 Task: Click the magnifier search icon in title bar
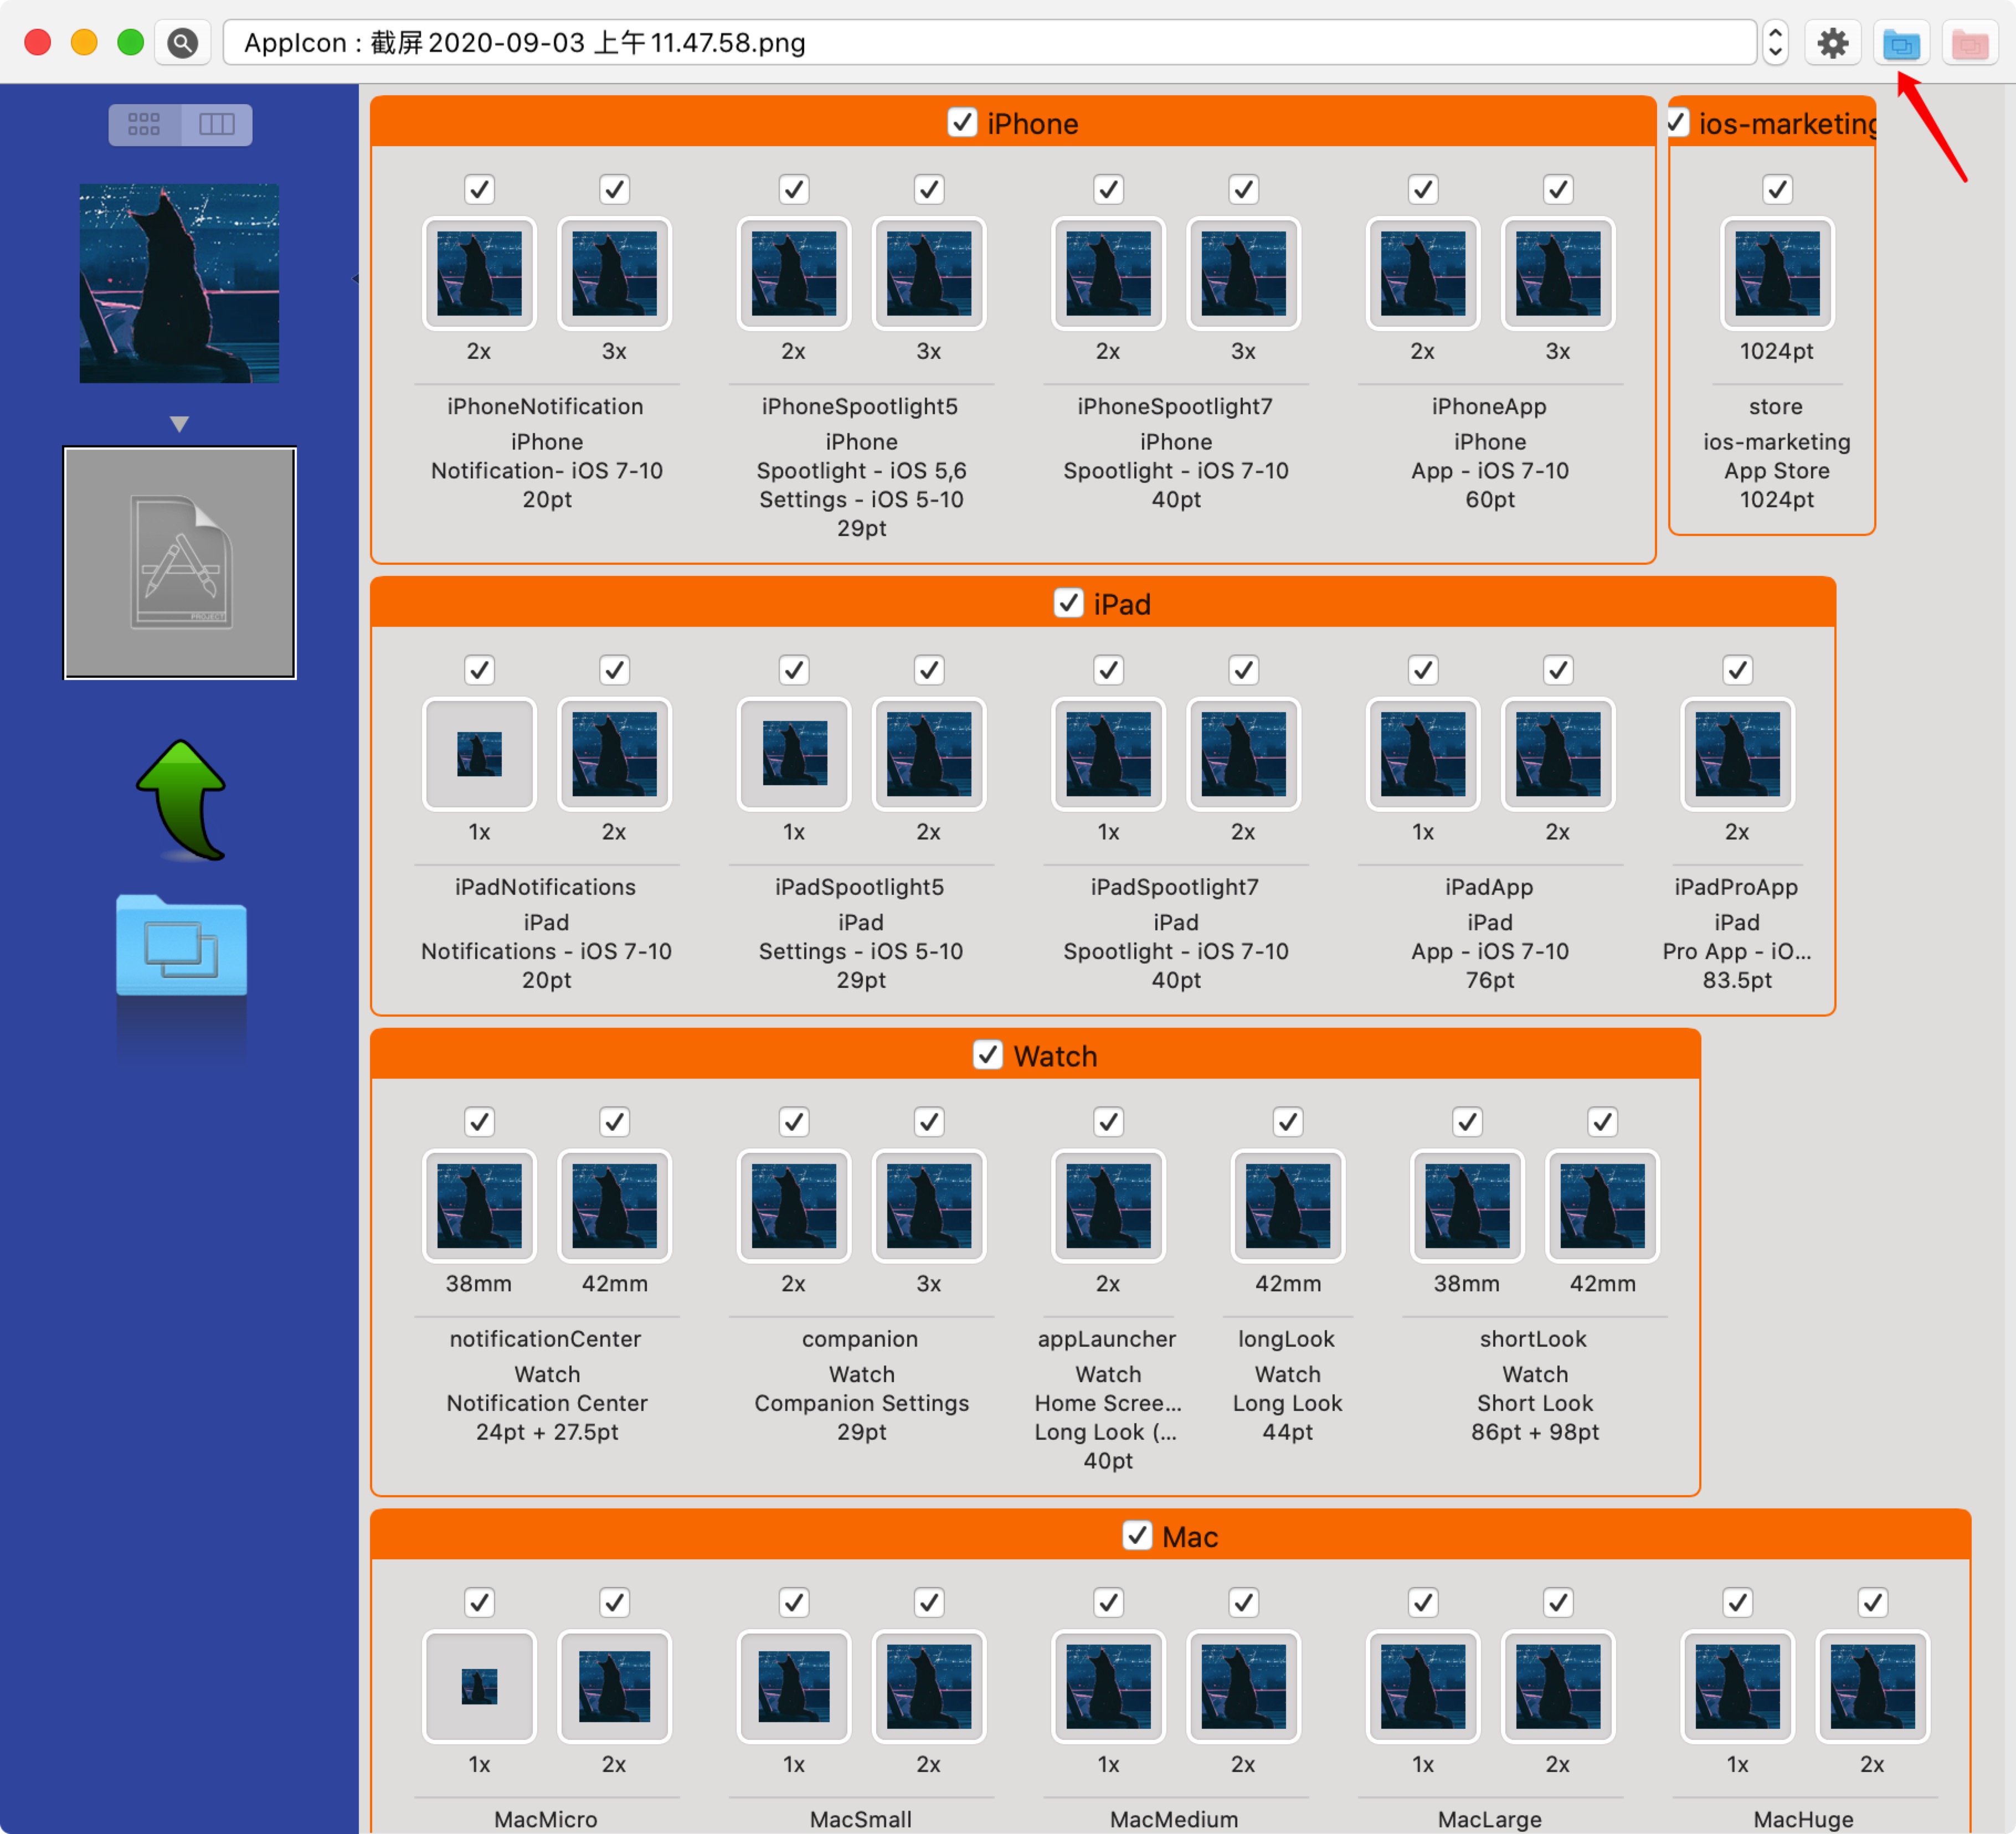click(x=182, y=43)
